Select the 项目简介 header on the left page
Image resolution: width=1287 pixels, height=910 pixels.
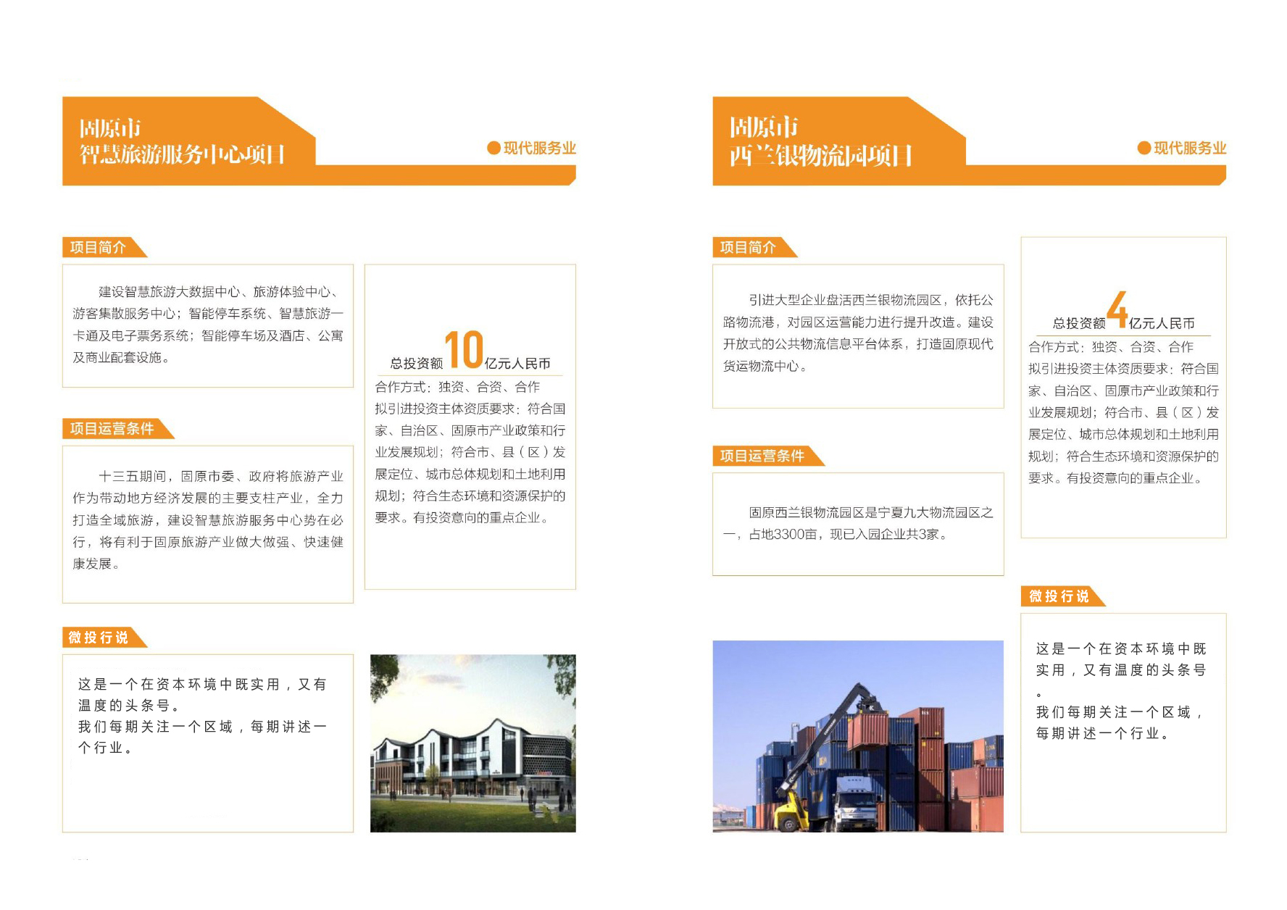[101, 247]
